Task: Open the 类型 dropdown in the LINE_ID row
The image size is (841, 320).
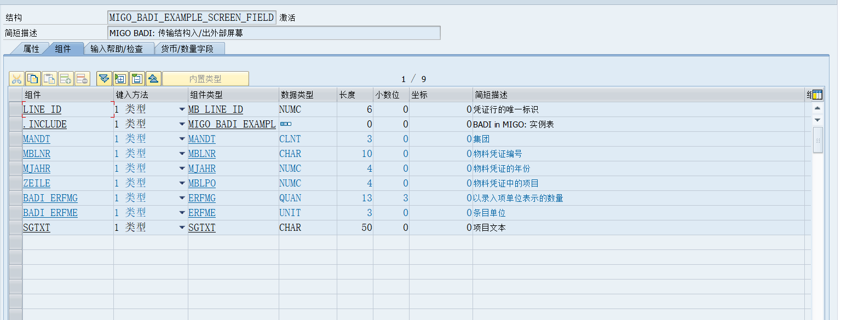Action: coord(182,109)
